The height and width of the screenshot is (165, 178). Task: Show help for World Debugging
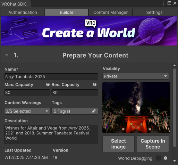166,158
